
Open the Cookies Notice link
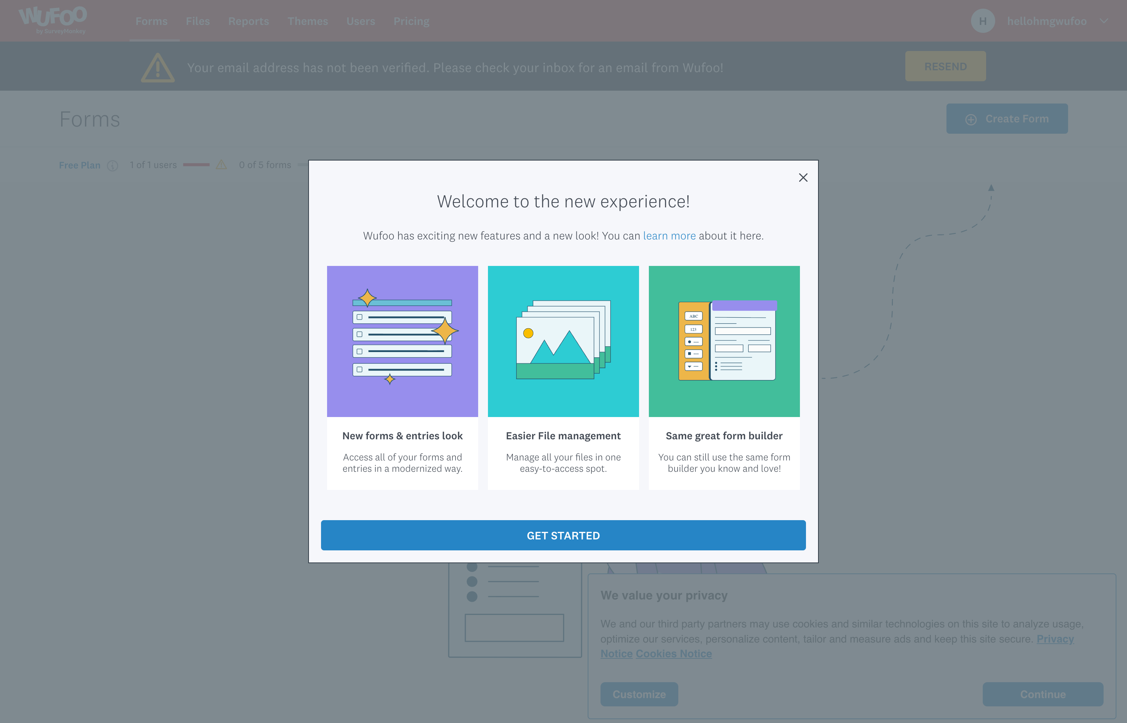coord(673,653)
